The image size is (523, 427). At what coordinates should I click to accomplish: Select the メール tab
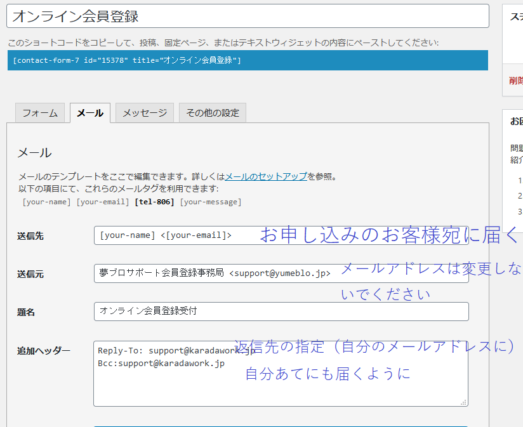[x=90, y=113]
